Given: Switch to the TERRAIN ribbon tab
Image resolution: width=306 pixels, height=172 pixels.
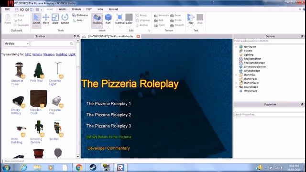Looking at the screenshot, I should (76, 9).
